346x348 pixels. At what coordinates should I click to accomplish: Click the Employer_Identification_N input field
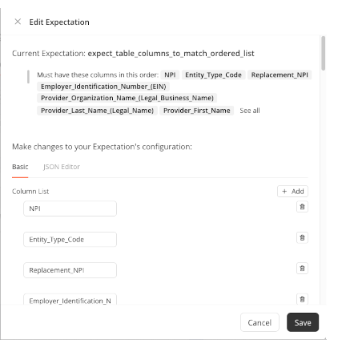click(70, 299)
